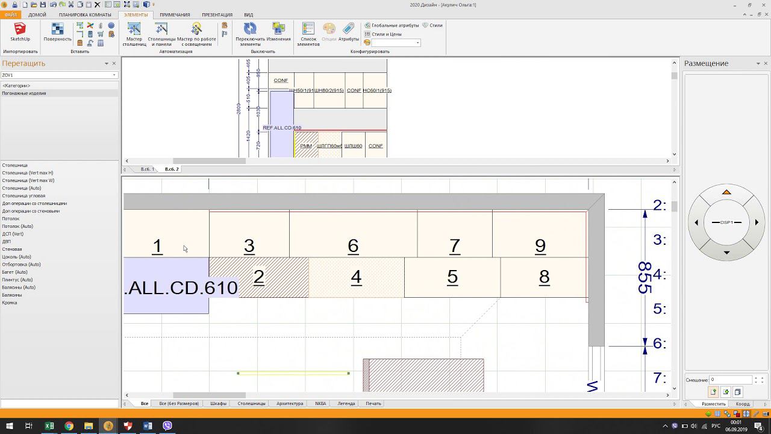Open Список элементов

(308, 34)
